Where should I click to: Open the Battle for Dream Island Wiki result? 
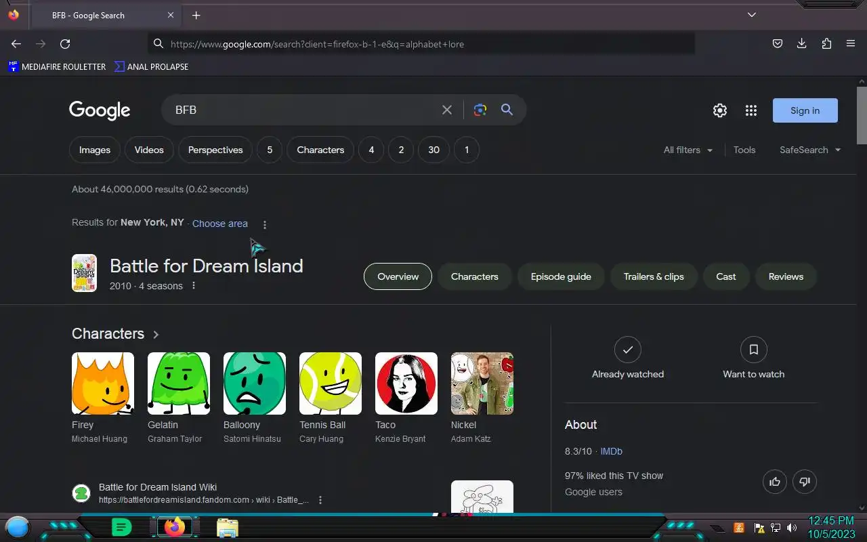pyautogui.click(x=158, y=487)
